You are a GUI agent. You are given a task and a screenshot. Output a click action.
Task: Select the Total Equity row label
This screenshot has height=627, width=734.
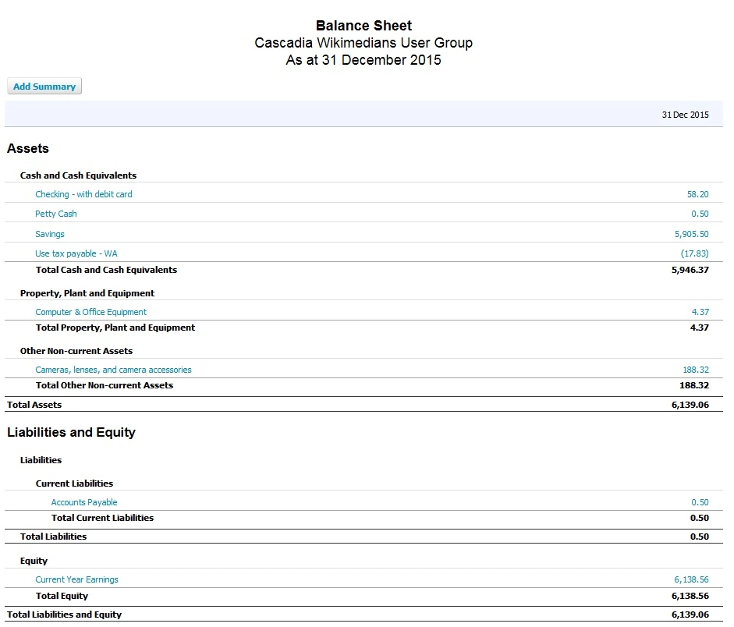pos(62,596)
